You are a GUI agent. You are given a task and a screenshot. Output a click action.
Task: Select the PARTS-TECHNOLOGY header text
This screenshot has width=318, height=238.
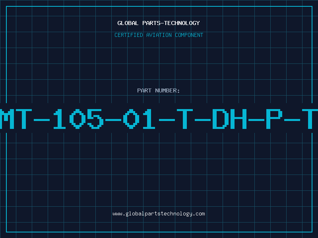coord(171,23)
